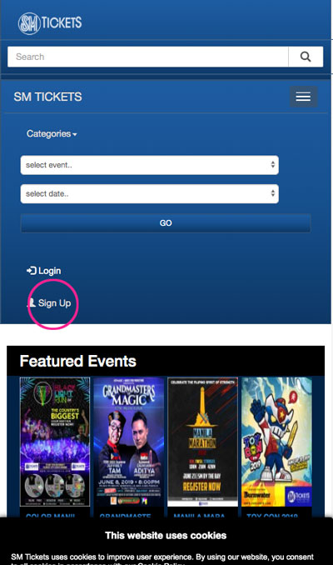This screenshot has width=333, height=565.
Task: Expand the Categories dropdown menu
Action: [x=52, y=133]
